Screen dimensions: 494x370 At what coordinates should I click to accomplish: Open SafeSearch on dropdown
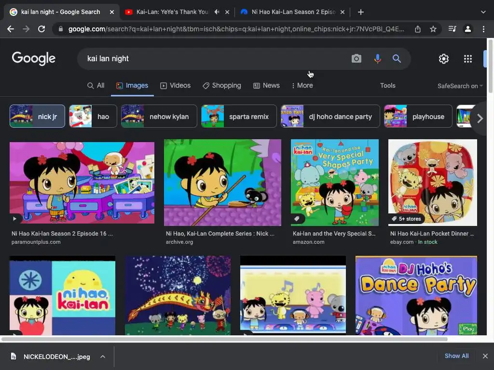tap(460, 86)
